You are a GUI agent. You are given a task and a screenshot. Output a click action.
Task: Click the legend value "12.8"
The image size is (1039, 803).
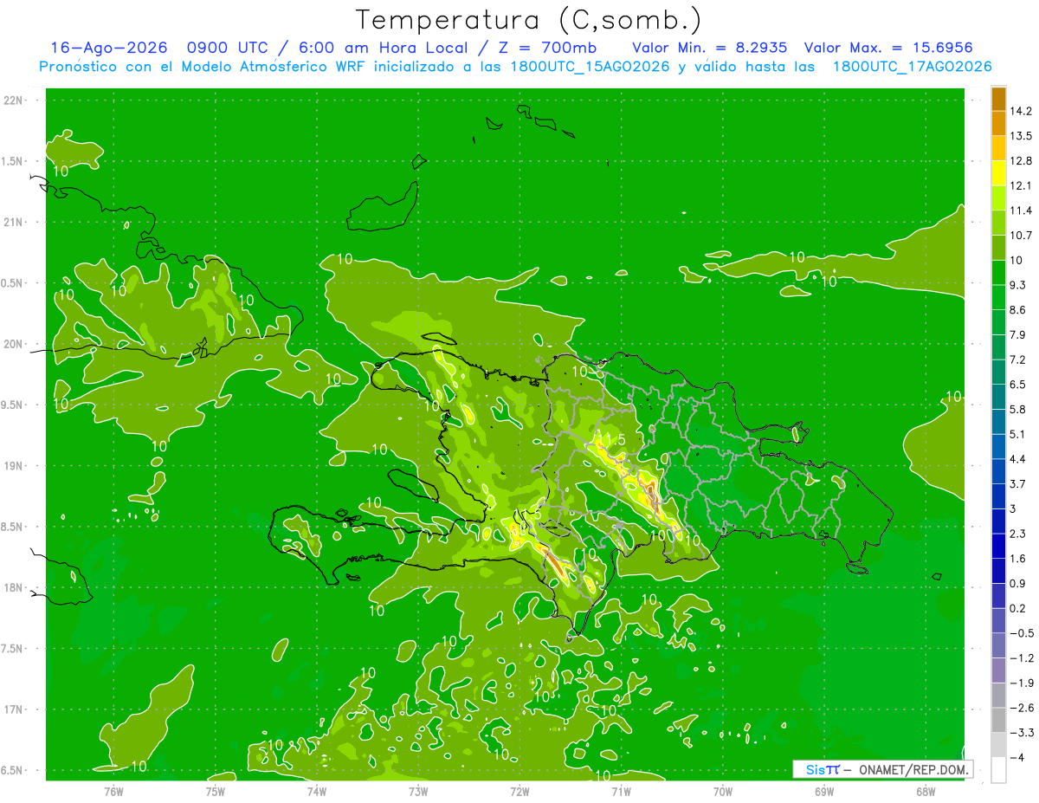[x=1022, y=160]
